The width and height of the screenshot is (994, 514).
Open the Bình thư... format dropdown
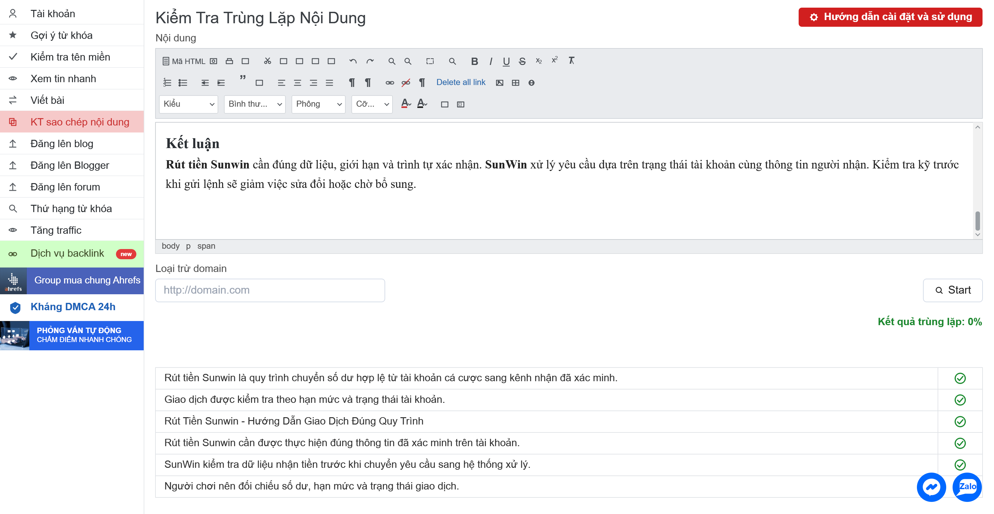(x=255, y=104)
